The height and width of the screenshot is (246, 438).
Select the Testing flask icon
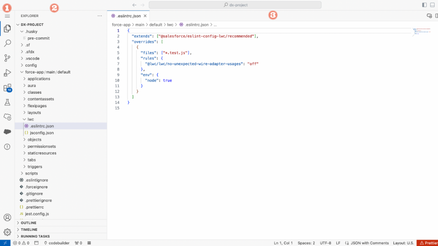pos(6,102)
